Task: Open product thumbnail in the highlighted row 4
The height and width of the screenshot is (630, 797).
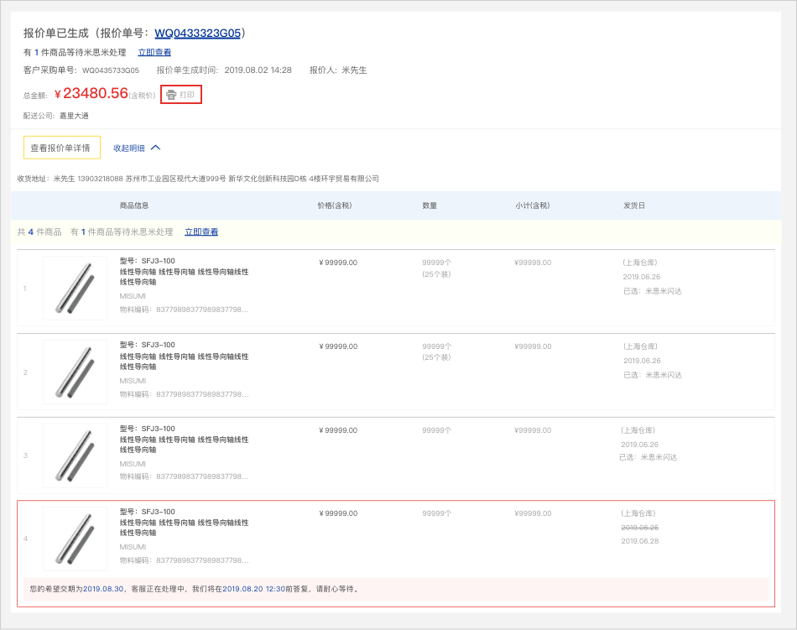Action: 75,539
